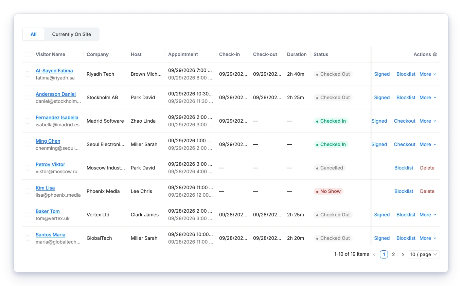Expand More menu for Baker Tom
This screenshot has height=286, width=462.
[x=428, y=215]
